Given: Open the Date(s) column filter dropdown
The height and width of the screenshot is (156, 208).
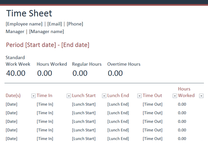Looking at the screenshot, I should point(33,96).
